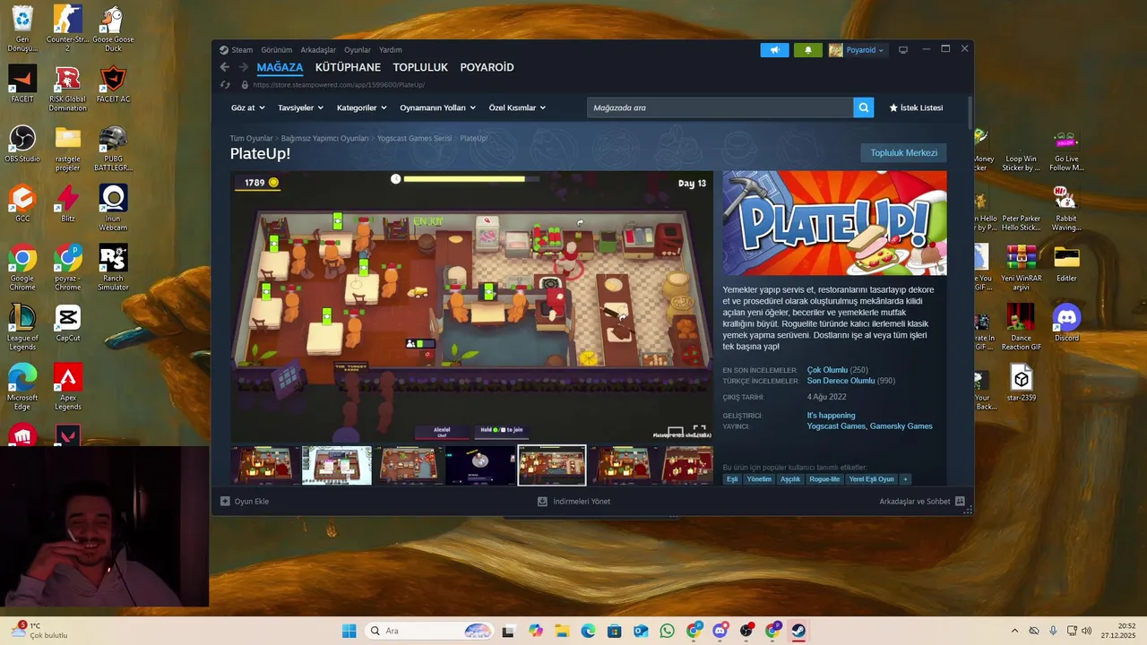Open the Oyunlar menu
The height and width of the screenshot is (645, 1147).
[358, 50]
